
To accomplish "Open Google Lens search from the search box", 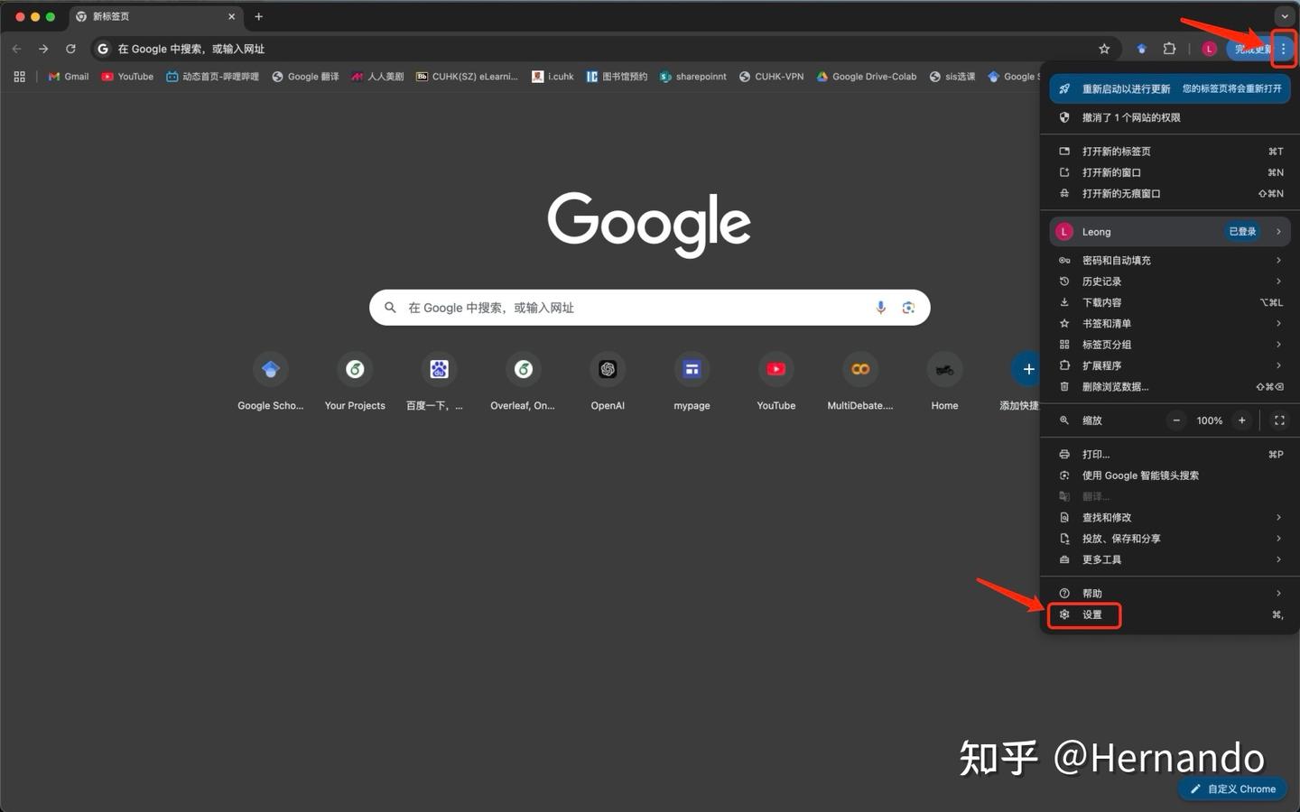I will [908, 308].
